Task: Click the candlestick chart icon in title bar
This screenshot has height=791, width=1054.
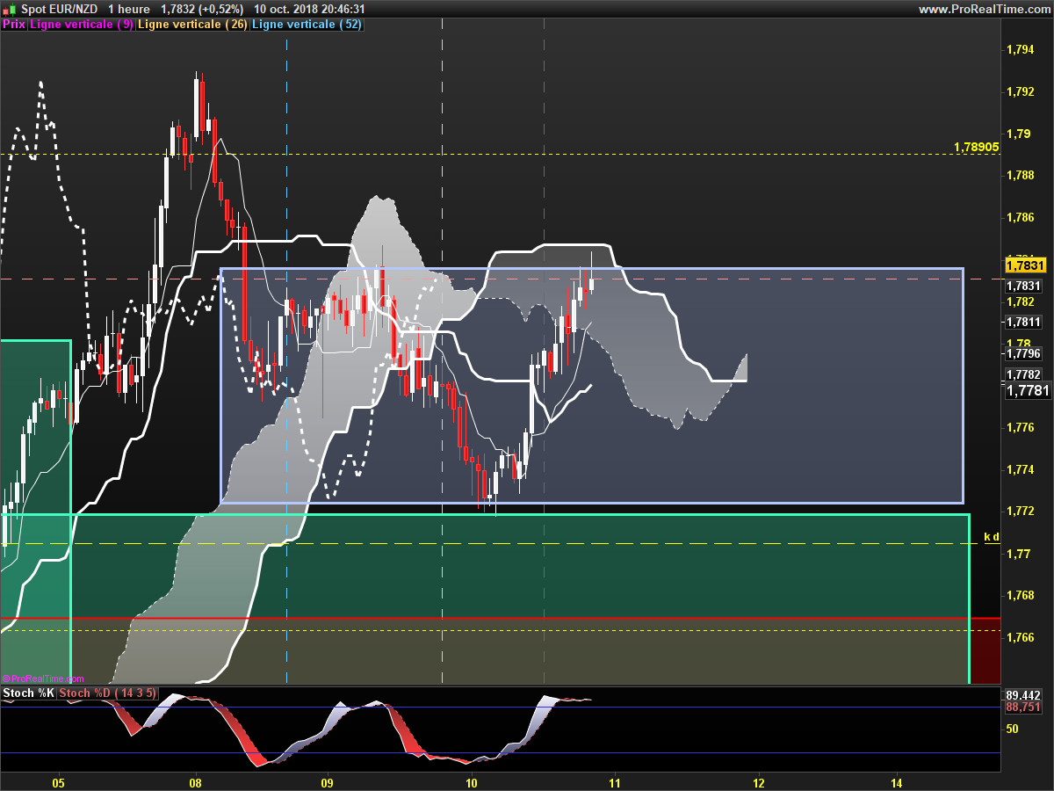Action: click(10, 9)
